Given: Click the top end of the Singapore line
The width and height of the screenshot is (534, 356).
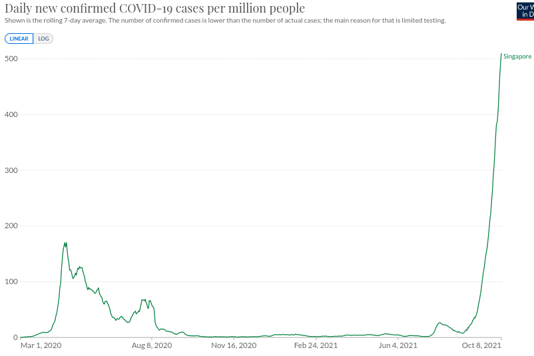Looking at the screenshot, I should tap(501, 54).
